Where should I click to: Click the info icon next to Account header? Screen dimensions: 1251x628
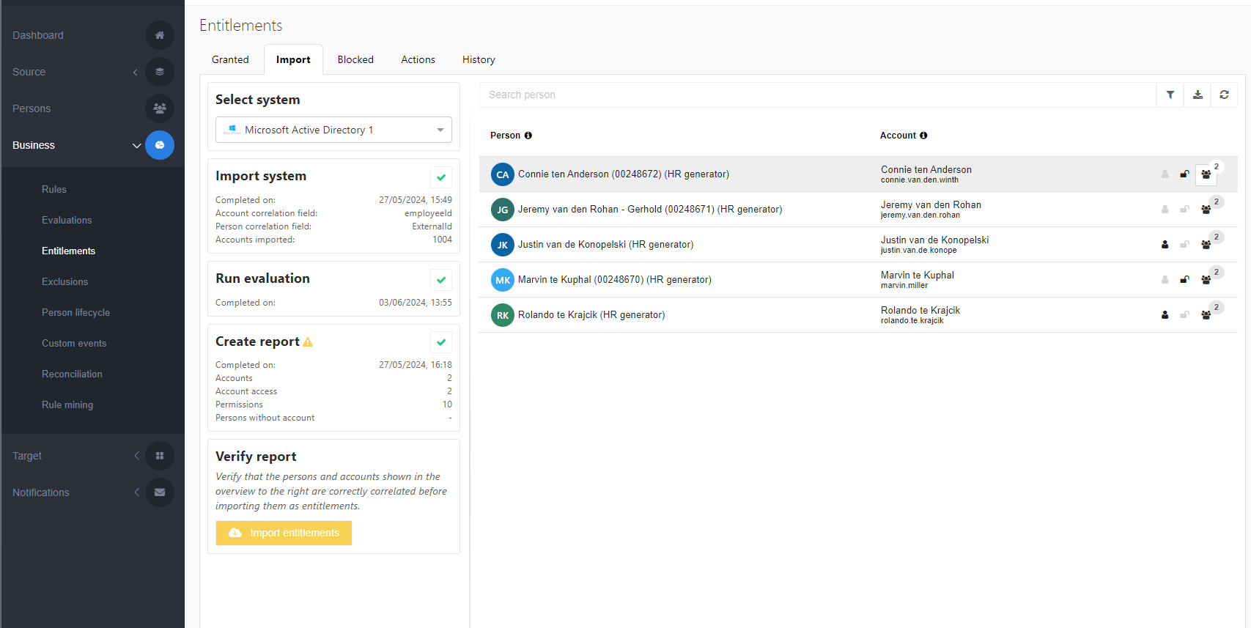tap(923, 136)
